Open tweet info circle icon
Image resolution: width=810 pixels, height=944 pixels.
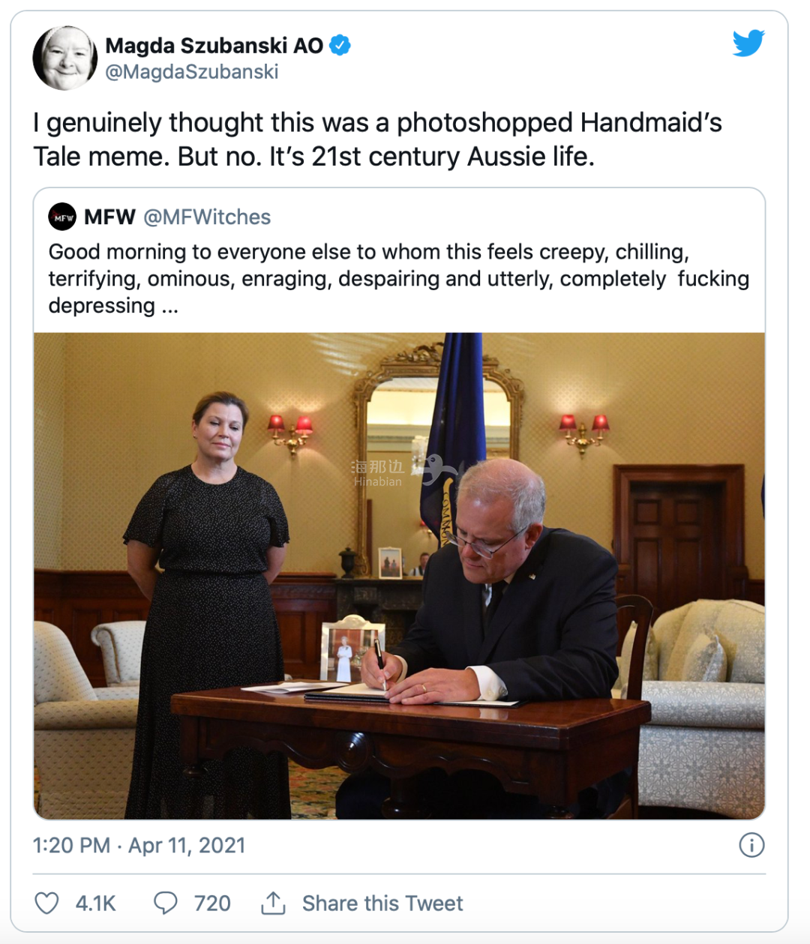click(x=751, y=845)
